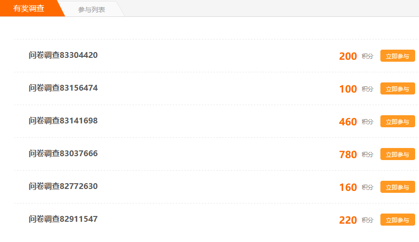
Task: Select the 问卷调查83156474 title
Action: pyautogui.click(x=63, y=88)
